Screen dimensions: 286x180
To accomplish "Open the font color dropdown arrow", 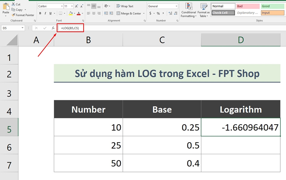I will [x=83, y=13].
